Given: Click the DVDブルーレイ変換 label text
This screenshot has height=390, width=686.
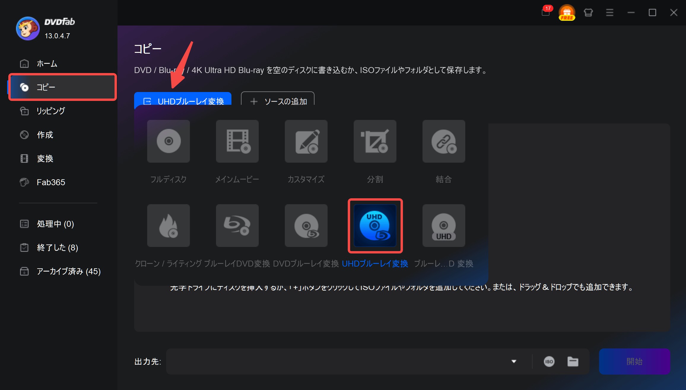Looking at the screenshot, I should click(x=306, y=264).
